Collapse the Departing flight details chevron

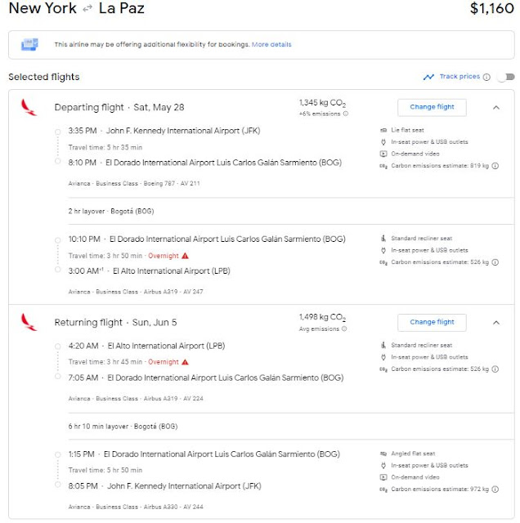pos(496,107)
